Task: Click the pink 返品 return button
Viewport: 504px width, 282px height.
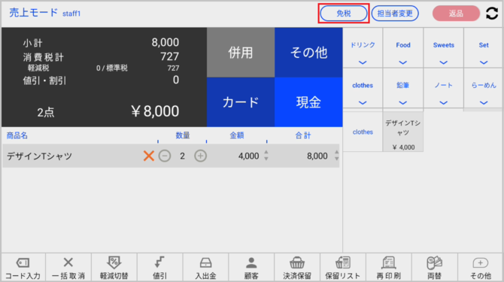Action: 456,14
